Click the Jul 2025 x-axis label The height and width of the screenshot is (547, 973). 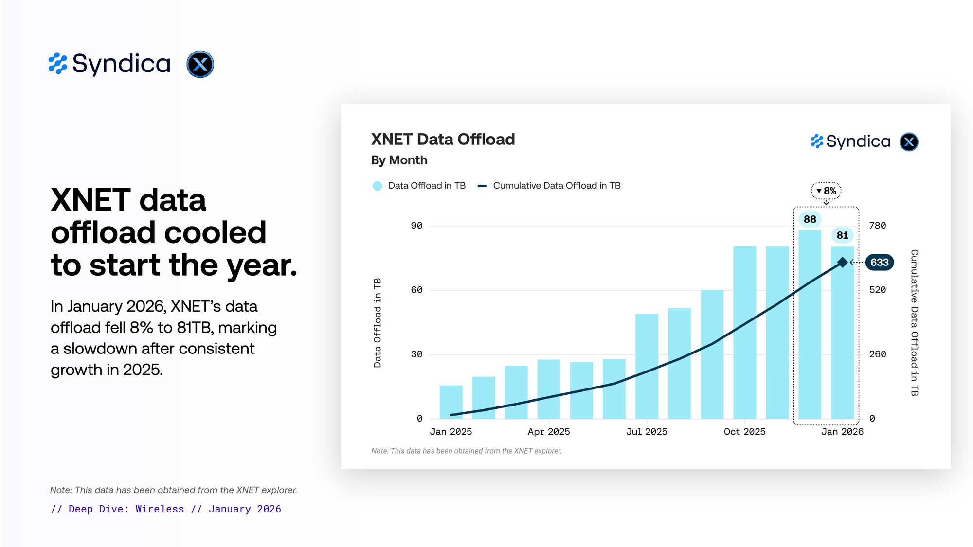click(x=646, y=432)
